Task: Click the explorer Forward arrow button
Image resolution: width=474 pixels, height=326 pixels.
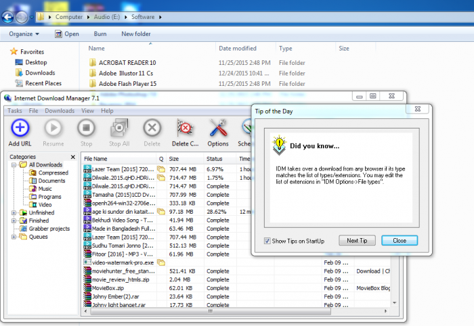Action: tap(22, 17)
